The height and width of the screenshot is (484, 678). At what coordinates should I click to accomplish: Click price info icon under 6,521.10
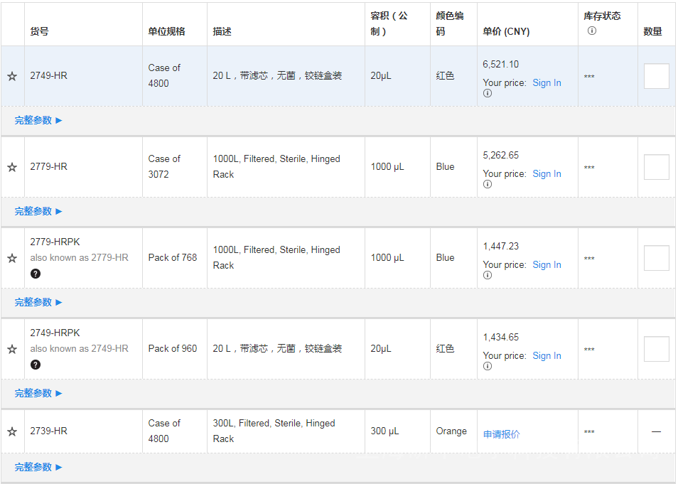[x=488, y=93]
